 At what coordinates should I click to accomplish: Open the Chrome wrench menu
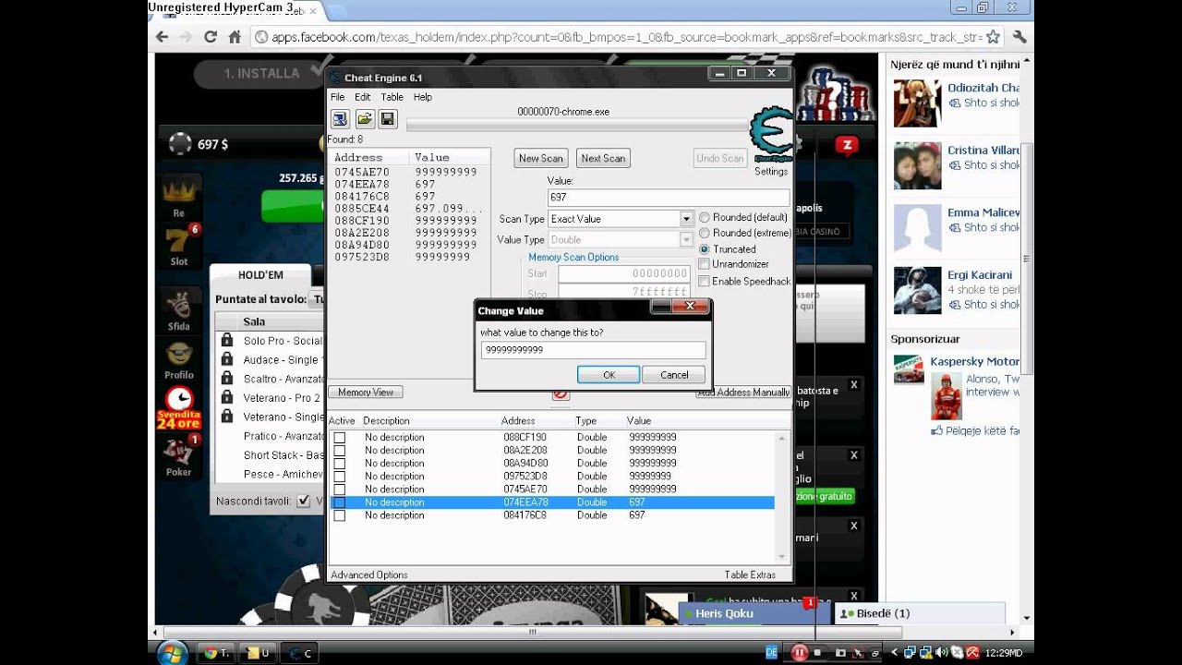coord(1019,37)
